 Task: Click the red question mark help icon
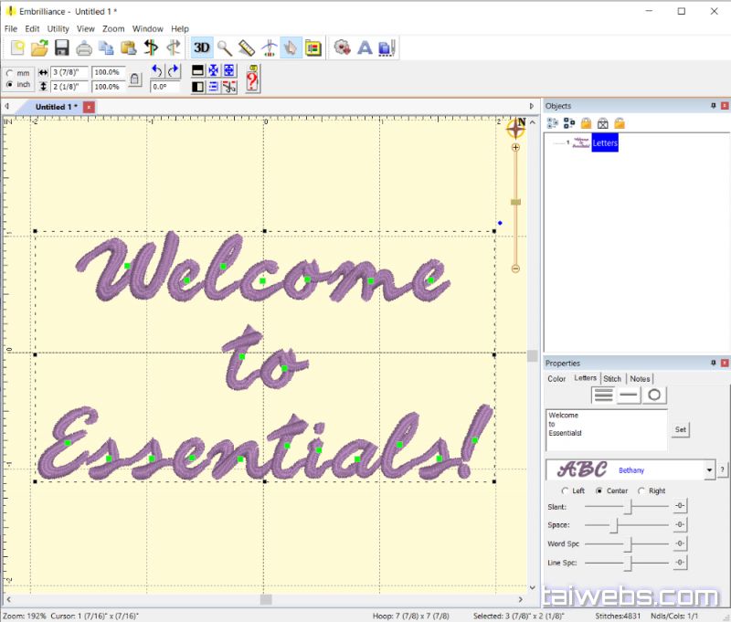[252, 79]
